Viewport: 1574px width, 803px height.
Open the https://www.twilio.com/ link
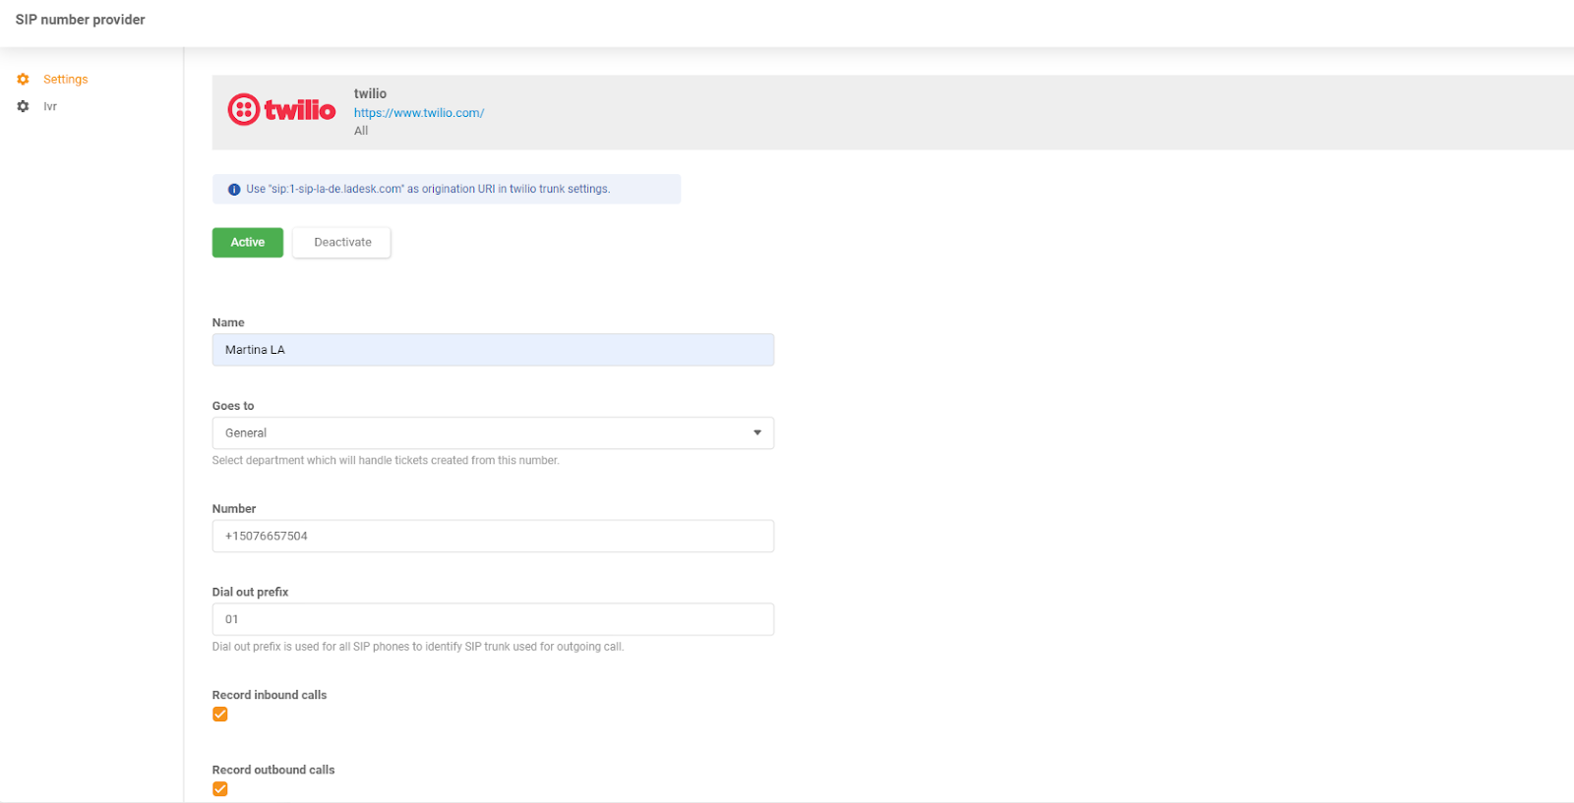pyautogui.click(x=418, y=113)
